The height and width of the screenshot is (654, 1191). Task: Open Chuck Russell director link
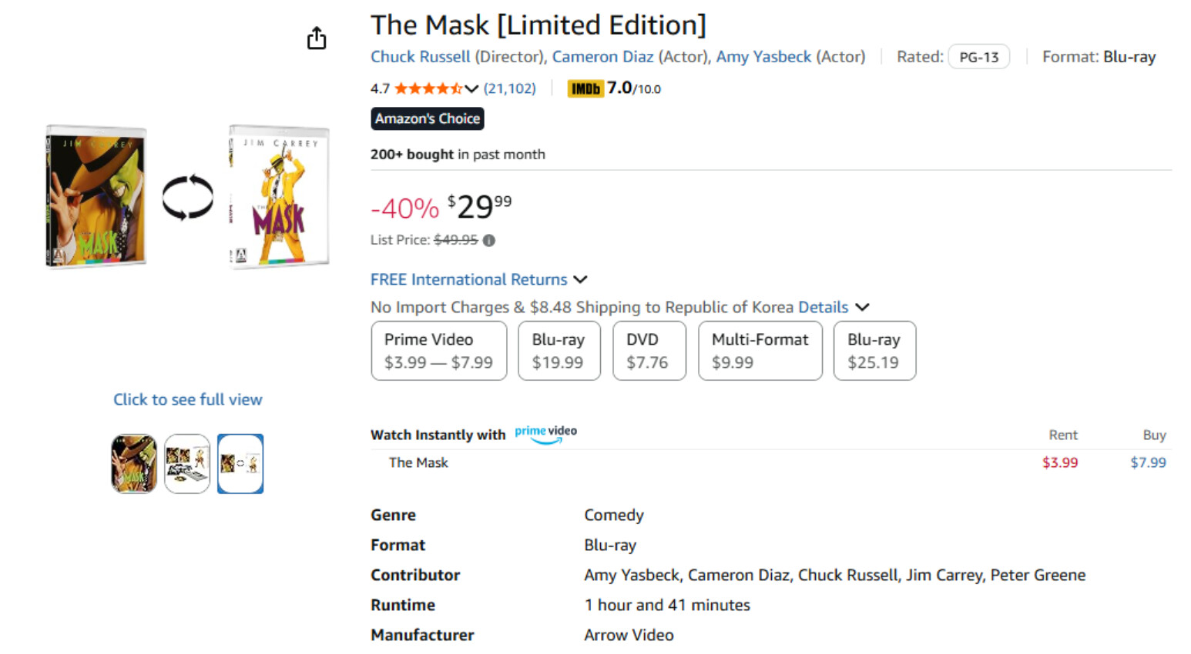click(420, 57)
